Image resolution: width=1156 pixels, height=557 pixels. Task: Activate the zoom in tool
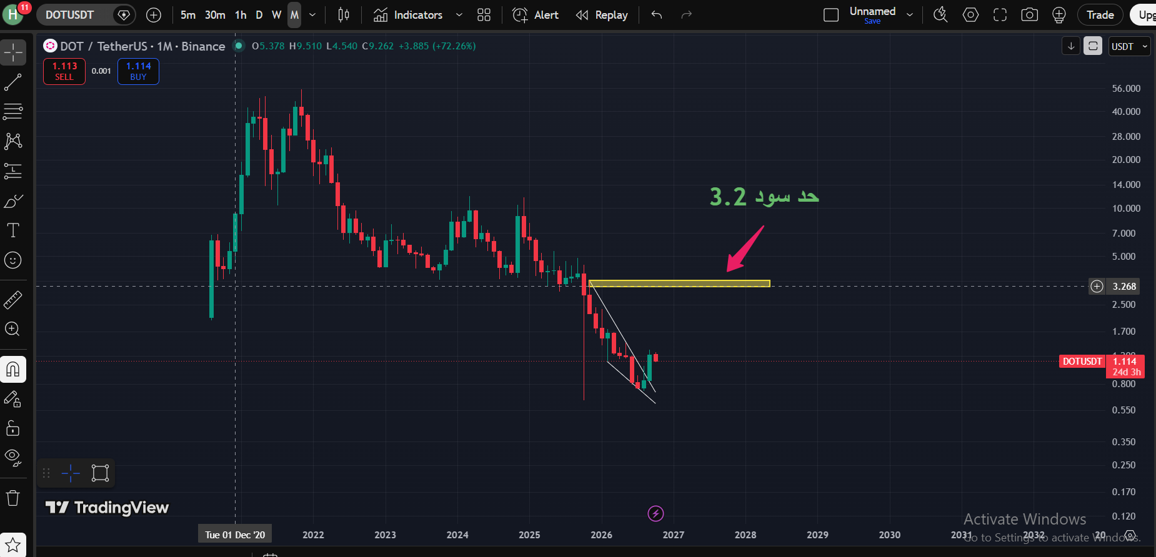pyautogui.click(x=13, y=329)
